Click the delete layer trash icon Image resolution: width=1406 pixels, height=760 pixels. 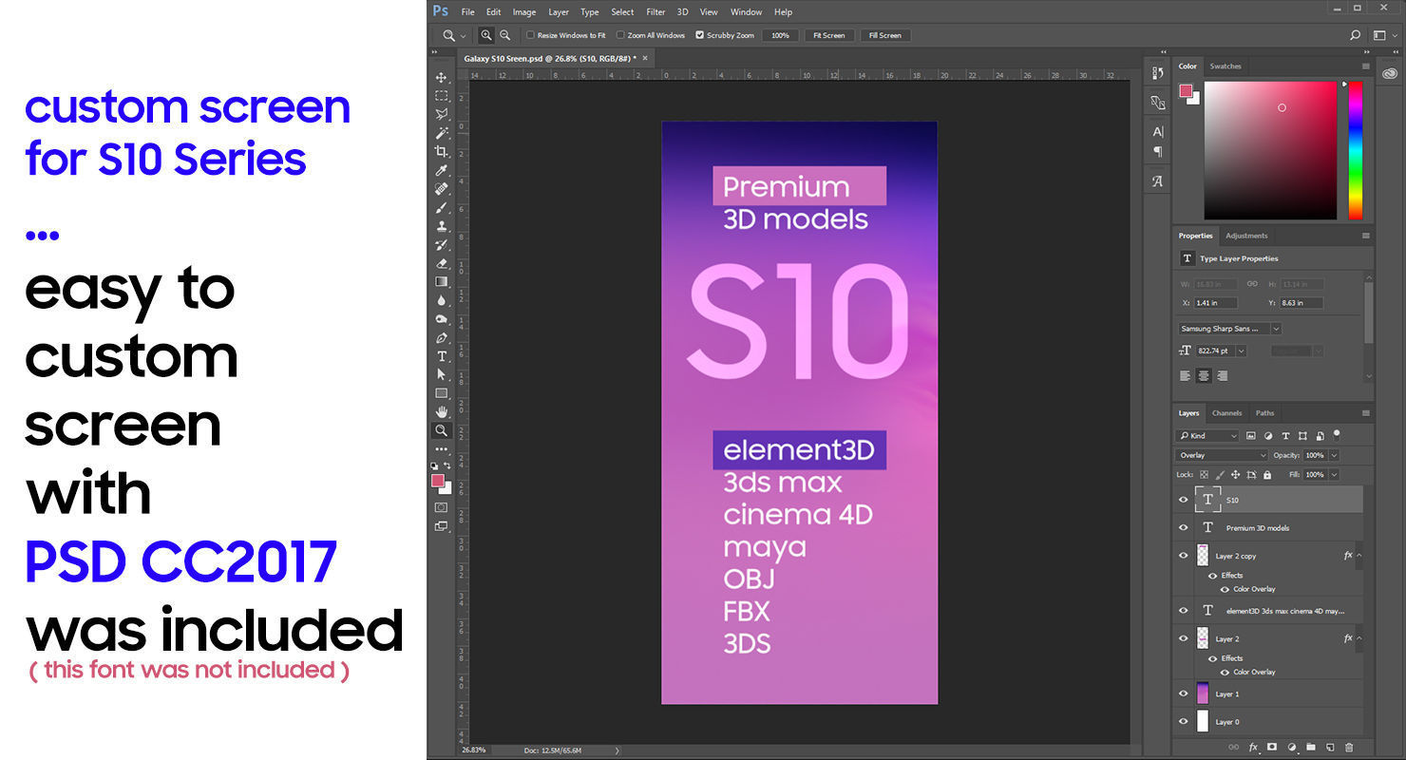point(1349,748)
